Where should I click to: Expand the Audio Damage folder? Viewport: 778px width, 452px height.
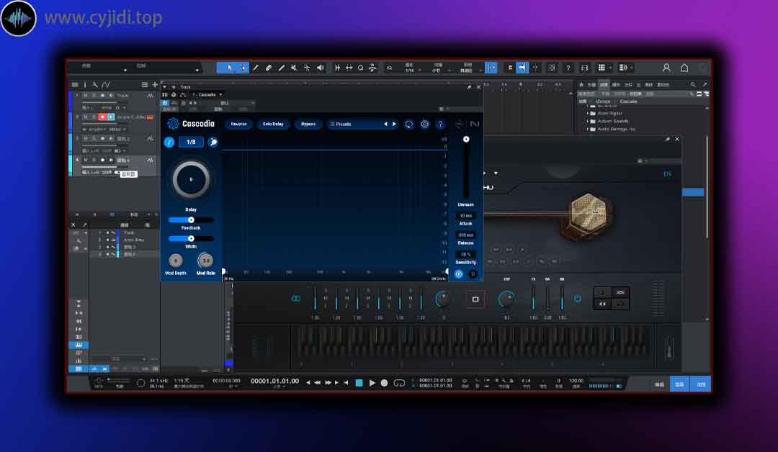coord(588,129)
